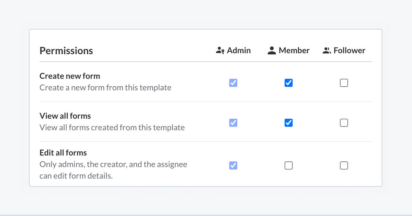Toggle Admin's View all forms checkbox
The width and height of the screenshot is (412, 216).
[x=233, y=123]
